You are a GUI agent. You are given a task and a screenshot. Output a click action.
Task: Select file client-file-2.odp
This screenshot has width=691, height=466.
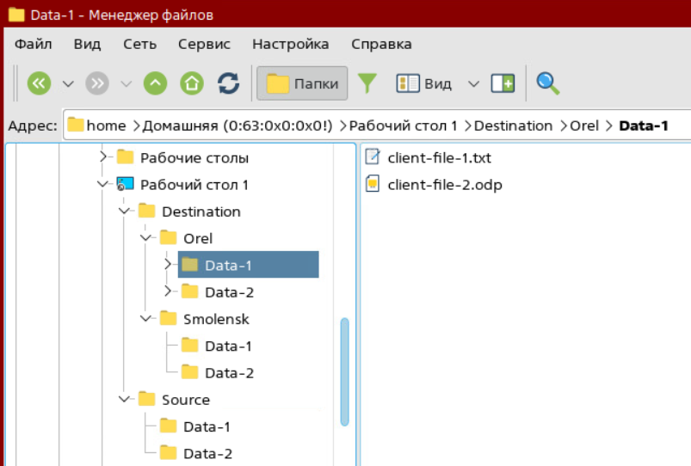coord(445,185)
